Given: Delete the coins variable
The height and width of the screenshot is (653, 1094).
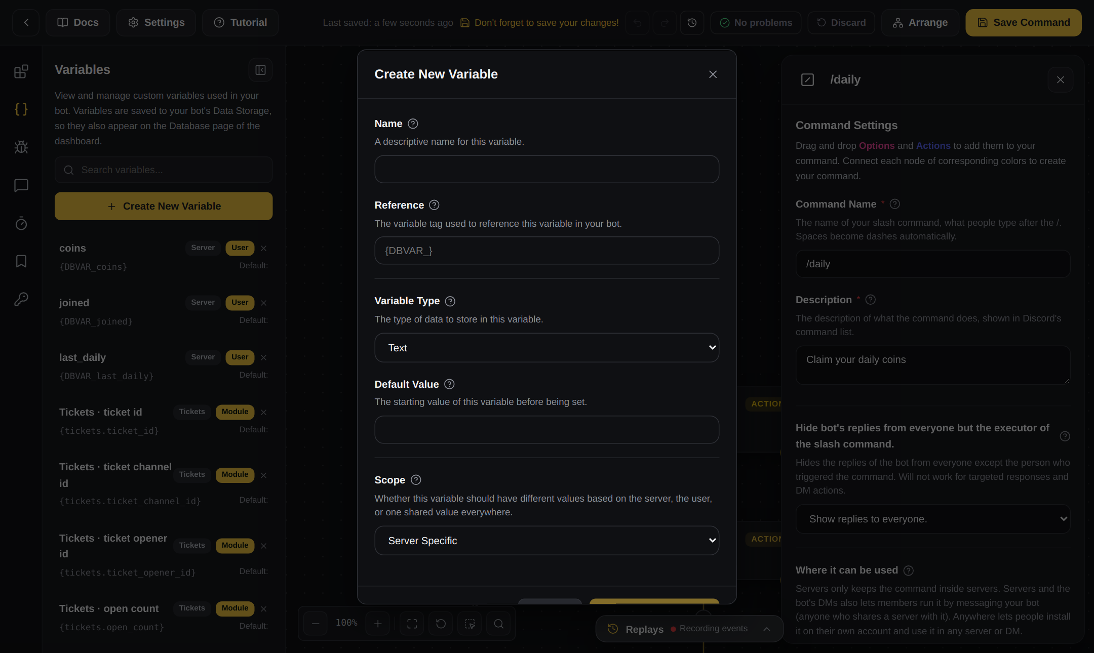Looking at the screenshot, I should (x=263, y=248).
